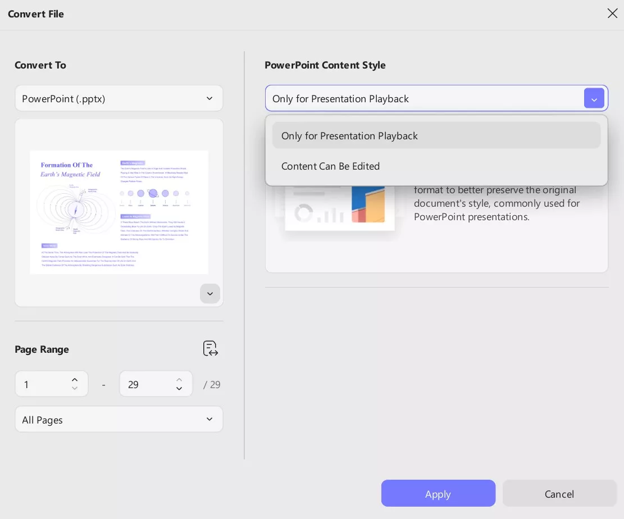Open the All Pages dropdown

coord(119,420)
